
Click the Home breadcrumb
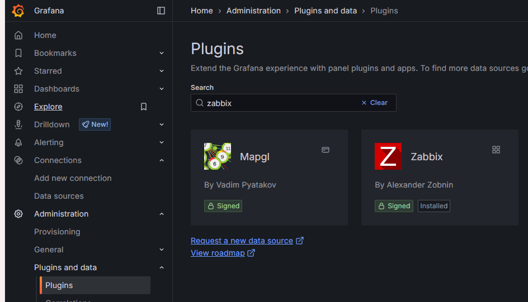(202, 11)
